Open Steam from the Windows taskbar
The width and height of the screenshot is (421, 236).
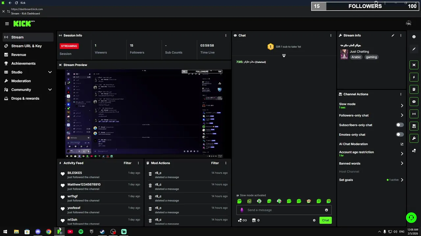(x=102, y=232)
